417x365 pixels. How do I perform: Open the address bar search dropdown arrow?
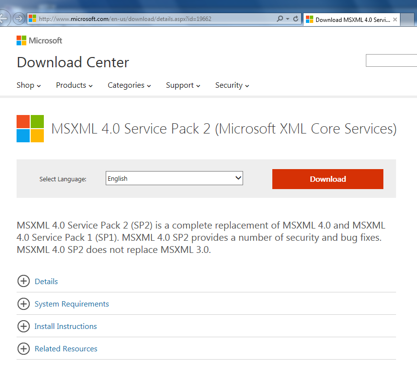(x=287, y=19)
